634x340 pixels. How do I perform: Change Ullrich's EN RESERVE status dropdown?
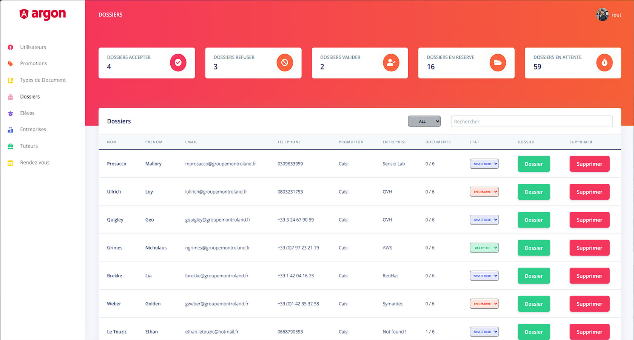pos(484,192)
